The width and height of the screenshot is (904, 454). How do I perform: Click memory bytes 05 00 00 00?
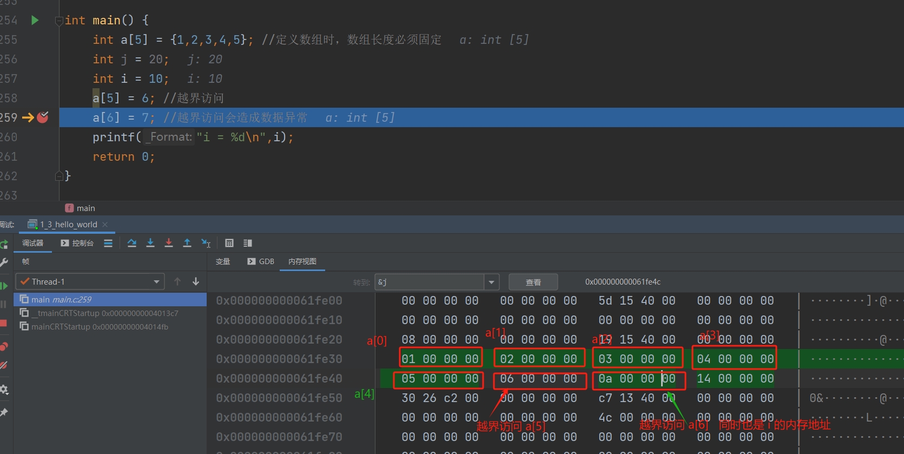440,378
